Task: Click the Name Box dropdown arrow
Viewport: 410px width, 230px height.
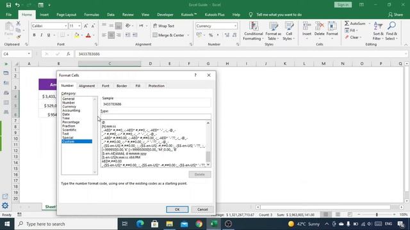Action: point(29,54)
